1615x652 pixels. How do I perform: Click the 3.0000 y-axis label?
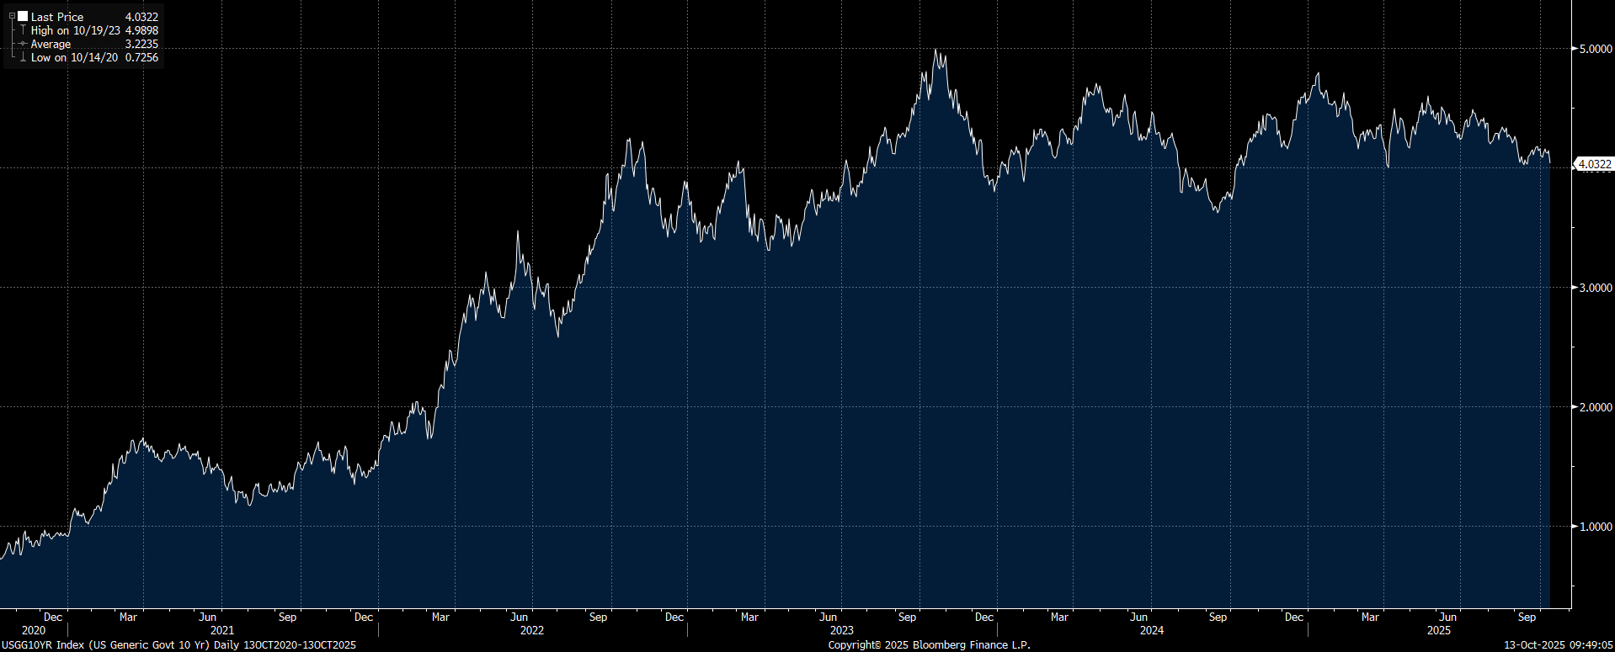coord(1595,288)
